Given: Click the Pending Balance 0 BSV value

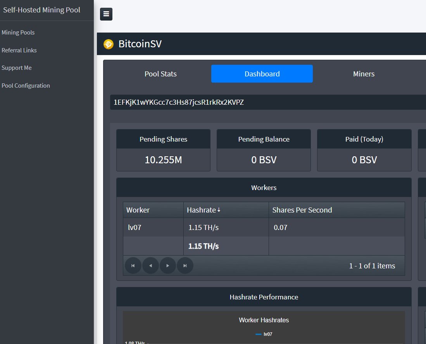Looking at the screenshot, I should tap(264, 160).
